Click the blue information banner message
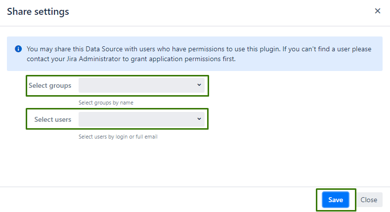The image size is (390, 212). tap(198, 54)
